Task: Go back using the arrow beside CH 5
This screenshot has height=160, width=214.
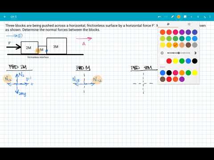Action: (x=5, y=16)
